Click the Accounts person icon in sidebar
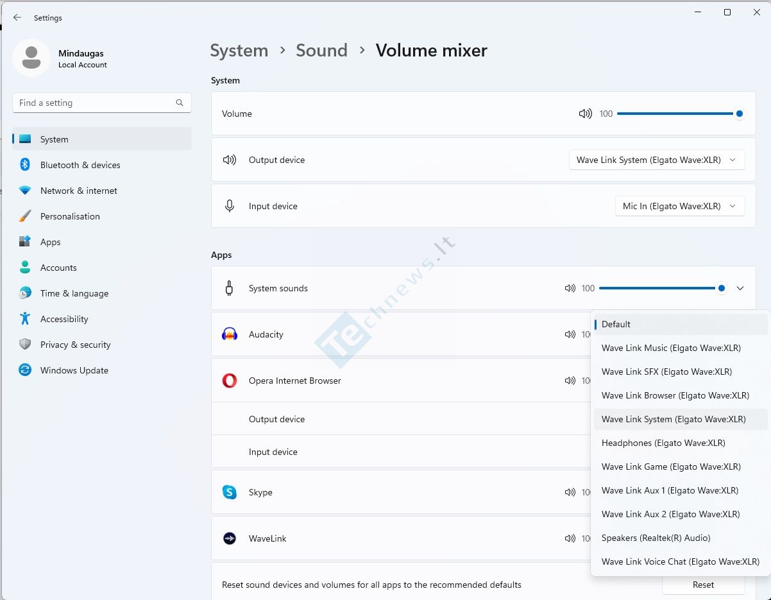Image resolution: width=771 pixels, height=600 pixels. tap(25, 268)
